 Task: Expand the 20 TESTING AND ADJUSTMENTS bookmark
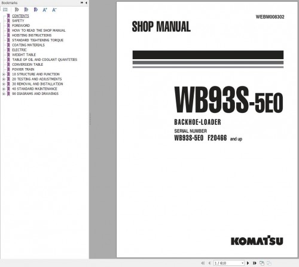click(4, 79)
